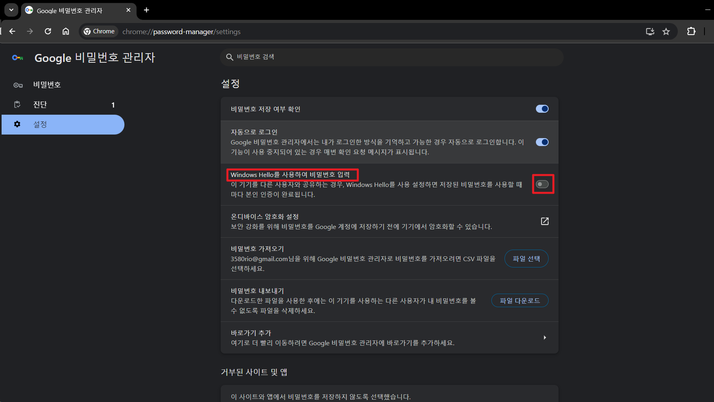Toggle the 자동으로 로그인 switch

(542, 142)
